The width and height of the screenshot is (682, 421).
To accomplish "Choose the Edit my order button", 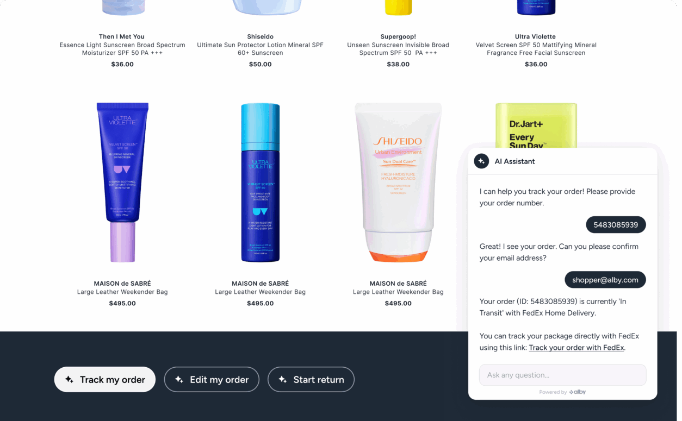I will 212,380.
